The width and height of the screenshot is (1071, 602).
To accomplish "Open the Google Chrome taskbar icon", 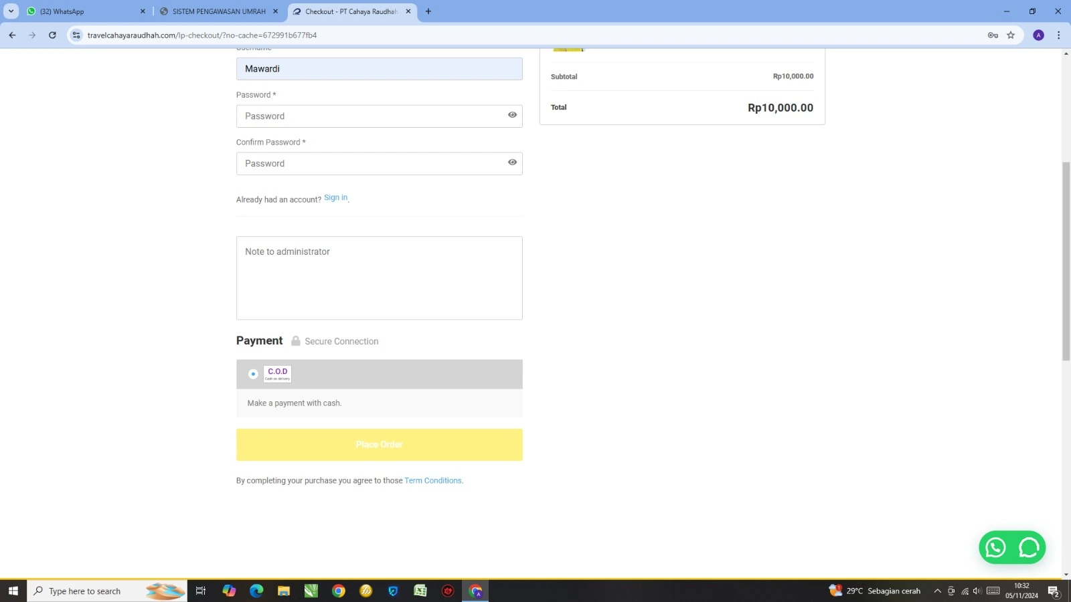I will [339, 591].
